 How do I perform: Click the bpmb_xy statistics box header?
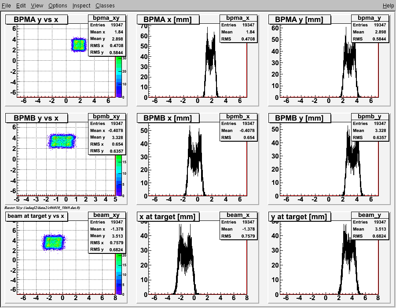106,117
